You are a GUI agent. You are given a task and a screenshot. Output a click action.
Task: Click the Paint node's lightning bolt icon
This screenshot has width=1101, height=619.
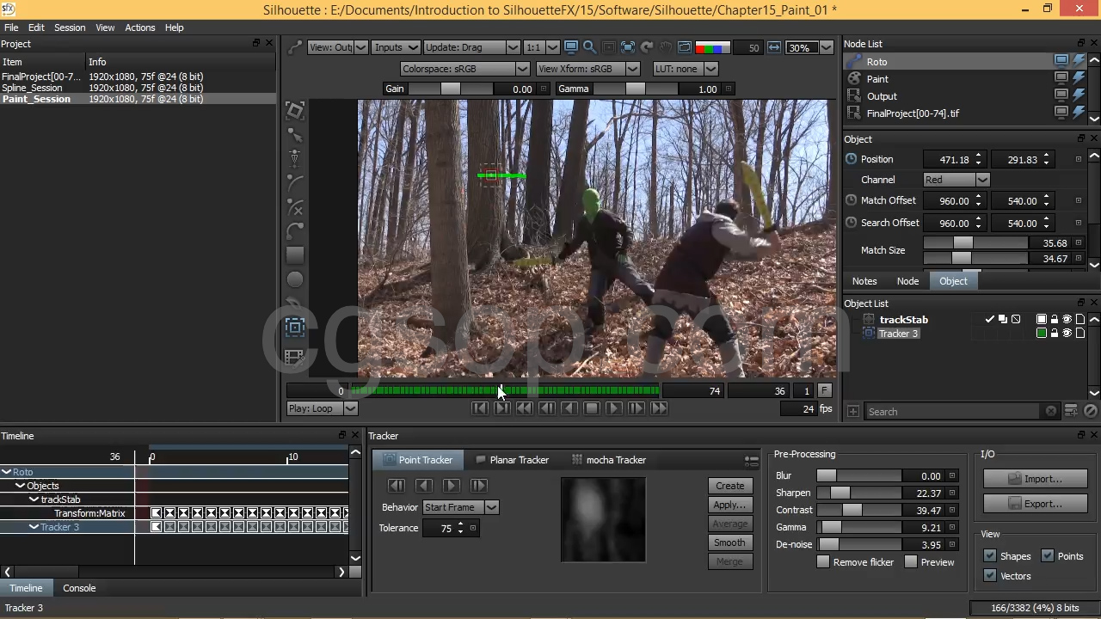(x=1079, y=78)
